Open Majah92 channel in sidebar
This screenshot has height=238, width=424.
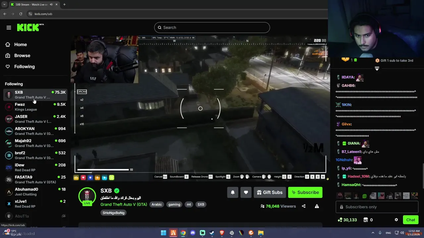point(35,143)
